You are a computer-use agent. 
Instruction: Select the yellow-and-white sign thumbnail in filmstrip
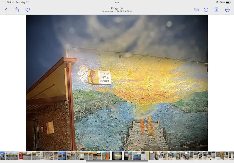[82, 156]
